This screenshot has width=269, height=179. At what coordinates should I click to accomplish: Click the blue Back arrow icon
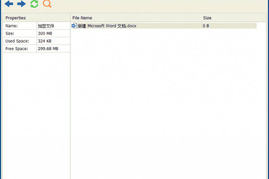(x=9, y=4)
